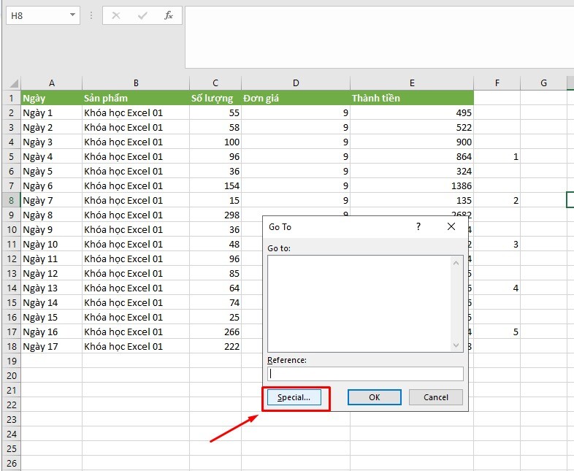Click the formula bar text area
Screen dimensions: 574x471
tap(379, 37)
